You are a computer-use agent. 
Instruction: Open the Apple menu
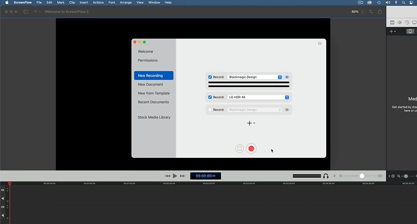(7, 3)
